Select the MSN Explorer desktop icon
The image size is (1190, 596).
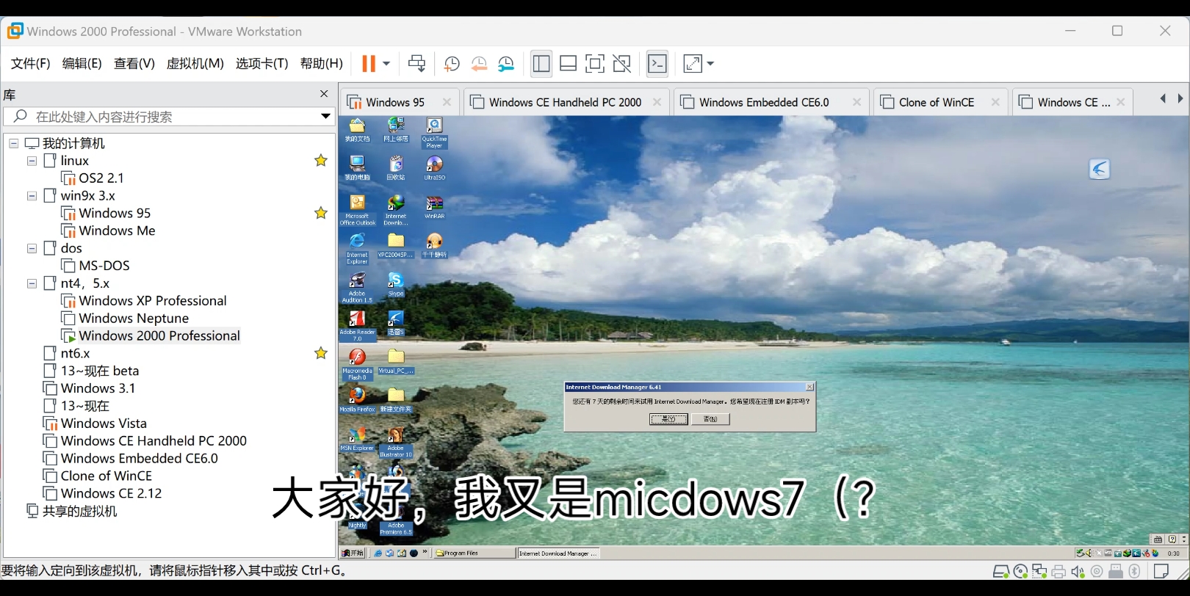pos(357,438)
